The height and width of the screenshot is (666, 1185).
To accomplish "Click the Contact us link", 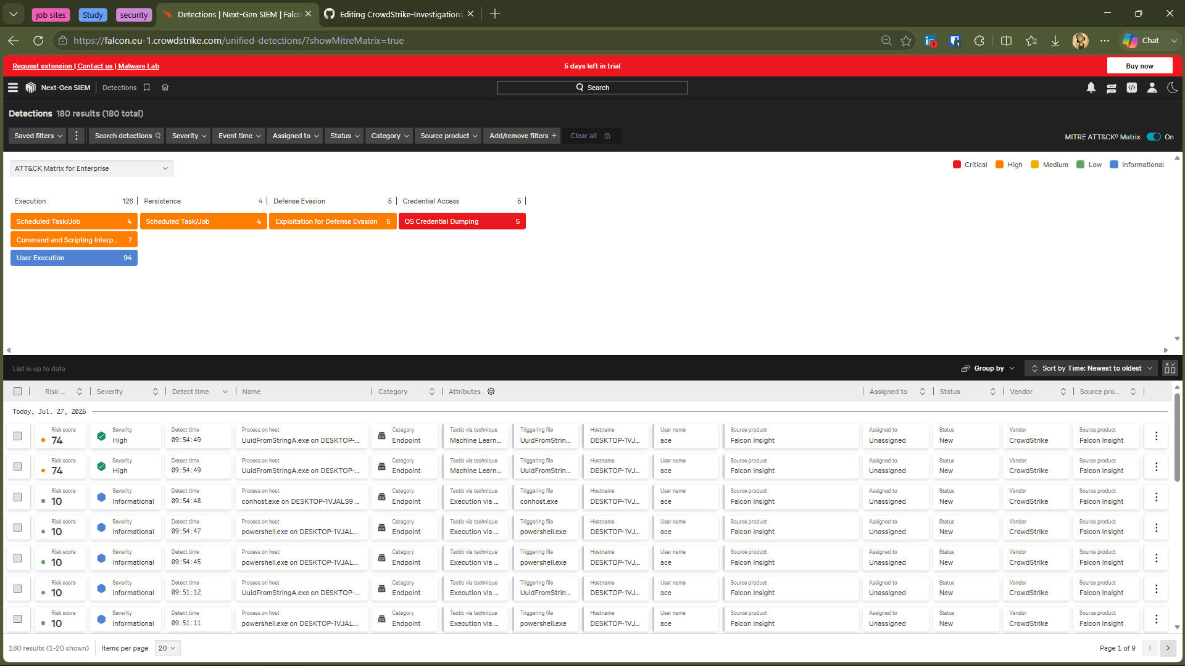I will pyautogui.click(x=95, y=66).
